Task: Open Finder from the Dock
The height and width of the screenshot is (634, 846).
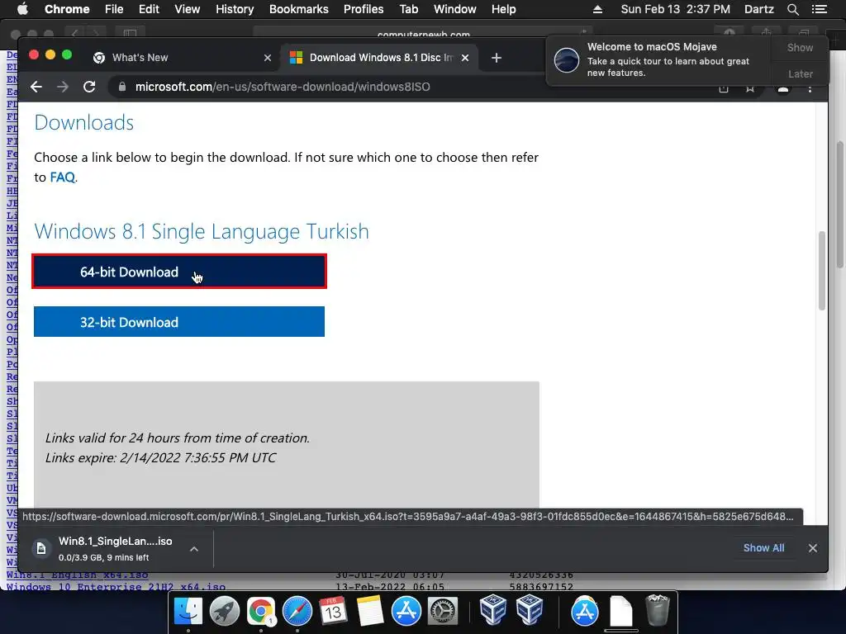Action: click(188, 612)
